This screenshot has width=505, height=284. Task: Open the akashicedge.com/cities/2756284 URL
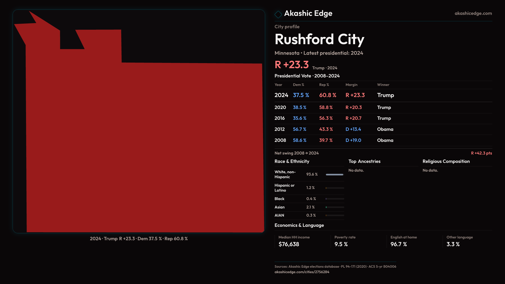click(302, 272)
